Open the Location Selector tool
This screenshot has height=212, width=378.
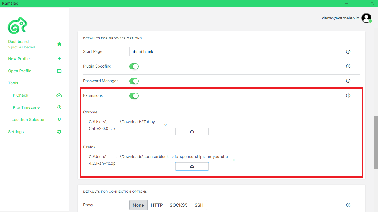(28, 120)
